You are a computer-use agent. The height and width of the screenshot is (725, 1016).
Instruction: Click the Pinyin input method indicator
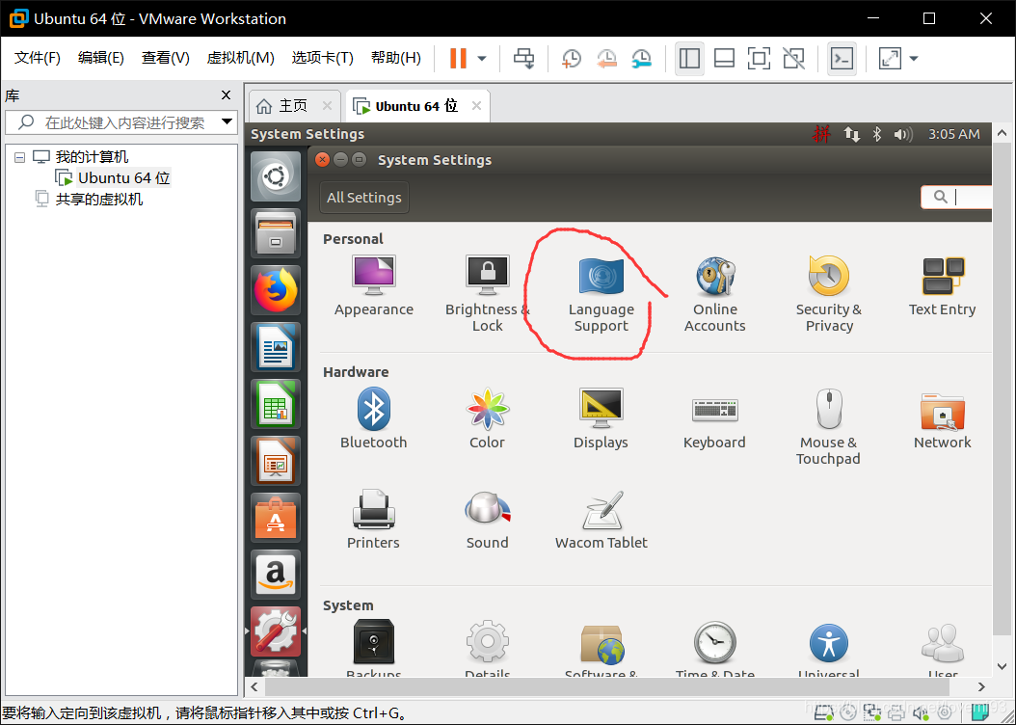[x=821, y=134]
